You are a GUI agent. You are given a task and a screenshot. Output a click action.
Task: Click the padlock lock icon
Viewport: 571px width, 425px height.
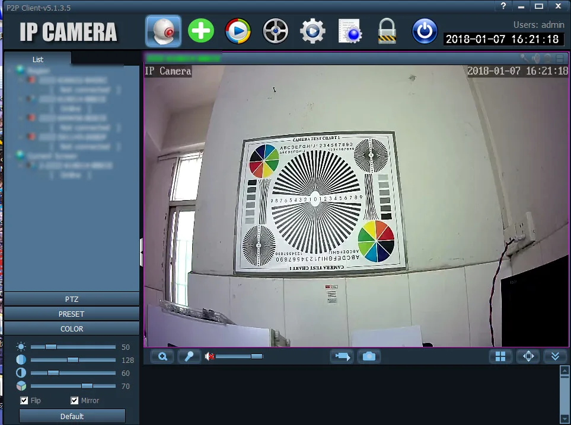(x=387, y=31)
